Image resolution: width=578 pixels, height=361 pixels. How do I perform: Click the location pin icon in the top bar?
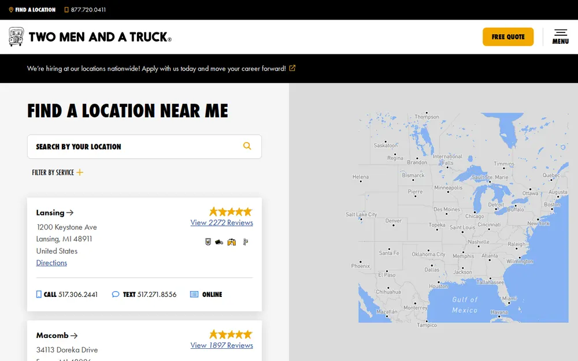[11, 10]
